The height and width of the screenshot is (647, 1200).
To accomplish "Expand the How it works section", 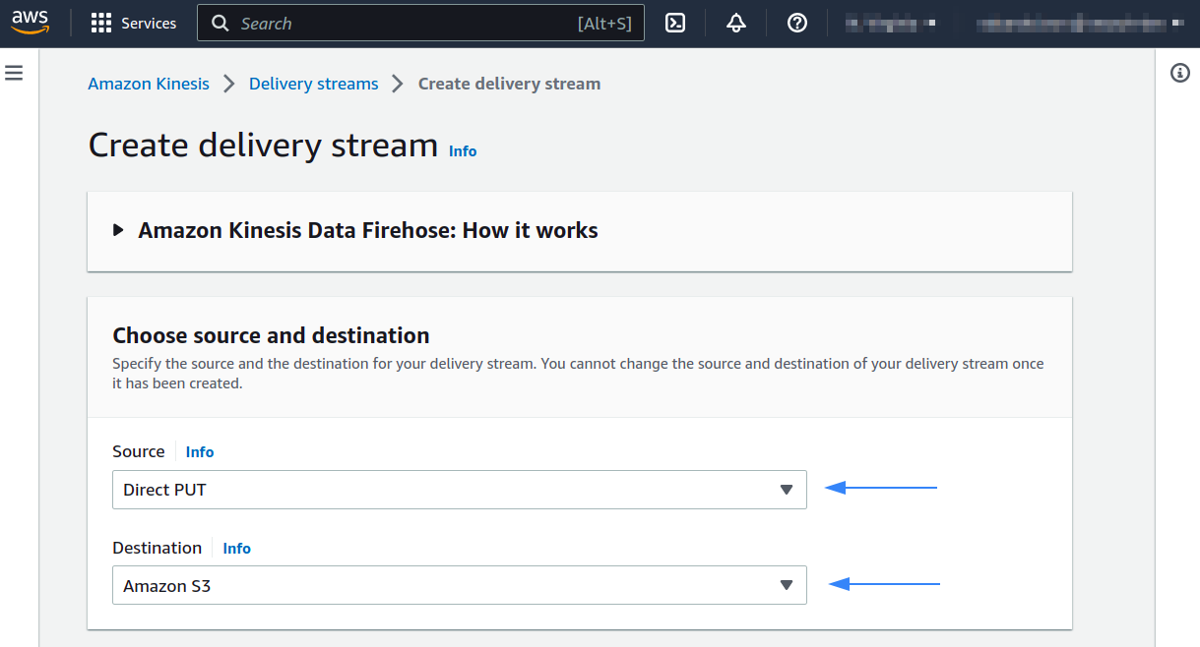I will [356, 231].
